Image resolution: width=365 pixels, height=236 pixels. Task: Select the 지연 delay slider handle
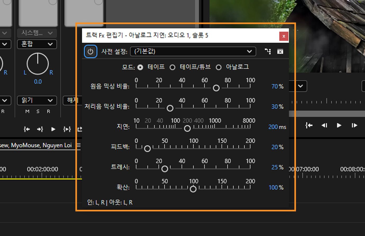[187, 128]
